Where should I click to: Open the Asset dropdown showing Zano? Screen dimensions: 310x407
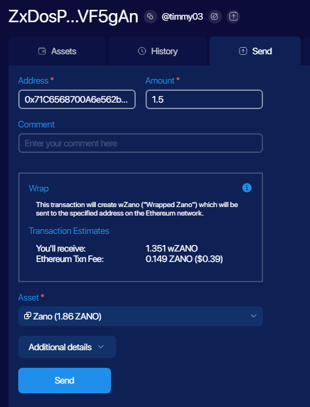tap(140, 316)
